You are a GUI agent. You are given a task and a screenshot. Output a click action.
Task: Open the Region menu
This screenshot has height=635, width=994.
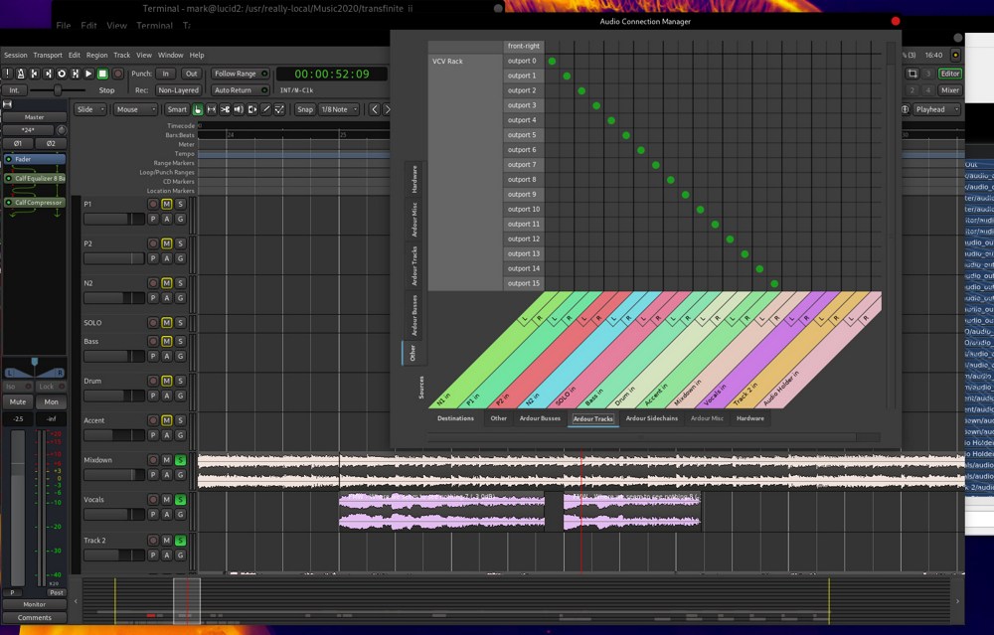pos(97,55)
